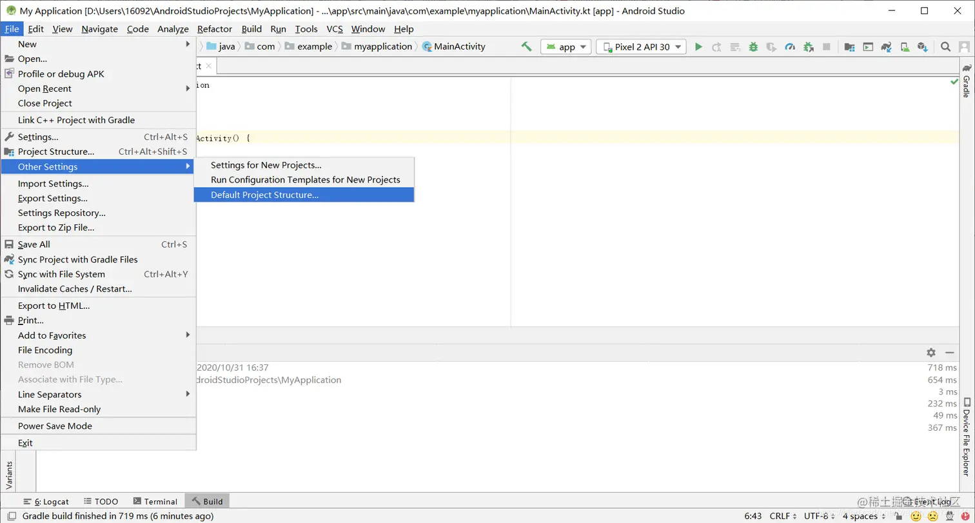Click the Run with Coverage icon
Viewport: 975px width, 523px height.
tap(771, 46)
